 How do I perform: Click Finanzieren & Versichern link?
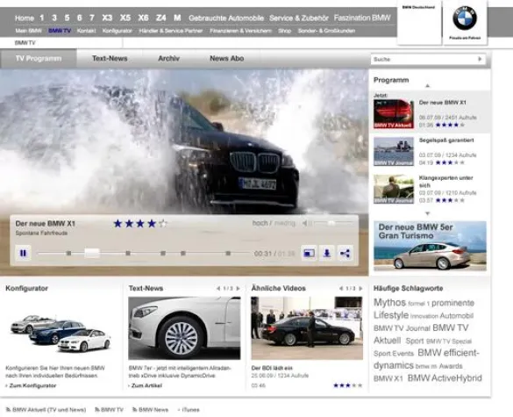point(241,31)
